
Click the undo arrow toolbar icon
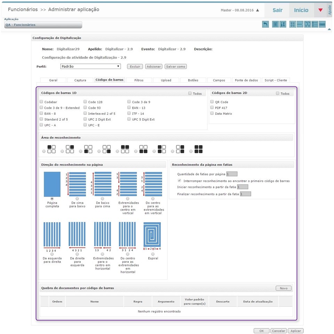[x=265, y=24]
